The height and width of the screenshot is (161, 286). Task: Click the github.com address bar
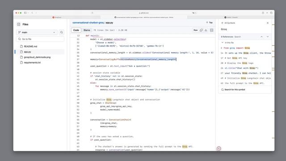(x=144, y=13)
